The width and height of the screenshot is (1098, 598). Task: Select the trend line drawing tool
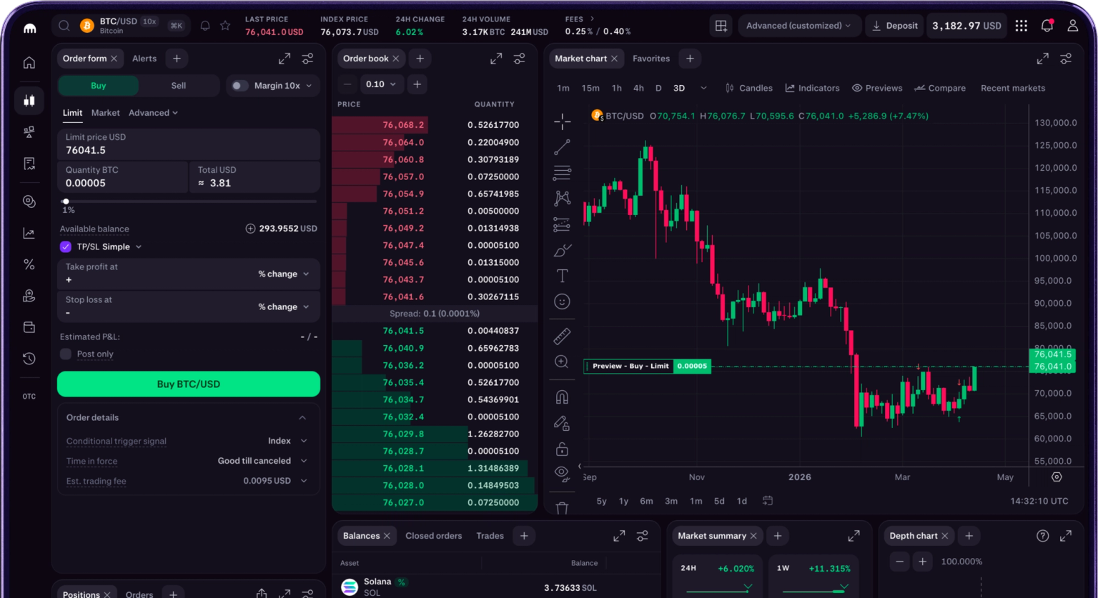[562, 147]
